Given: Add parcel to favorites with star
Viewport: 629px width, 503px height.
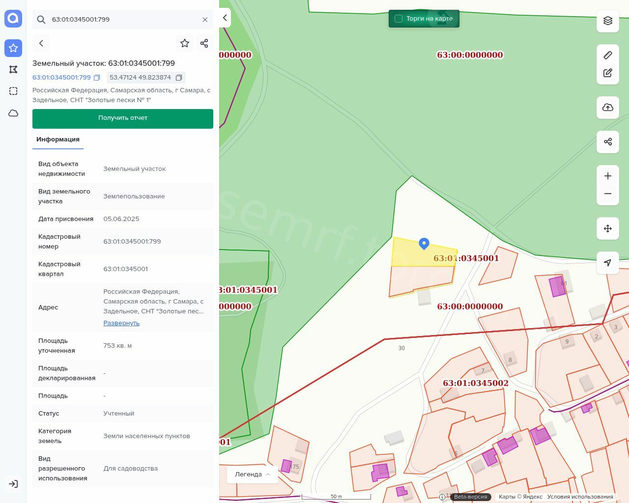Looking at the screenshot, I should [x=185, y=43].
